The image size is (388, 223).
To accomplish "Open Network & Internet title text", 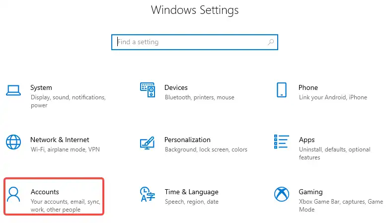I will (60, 140).
